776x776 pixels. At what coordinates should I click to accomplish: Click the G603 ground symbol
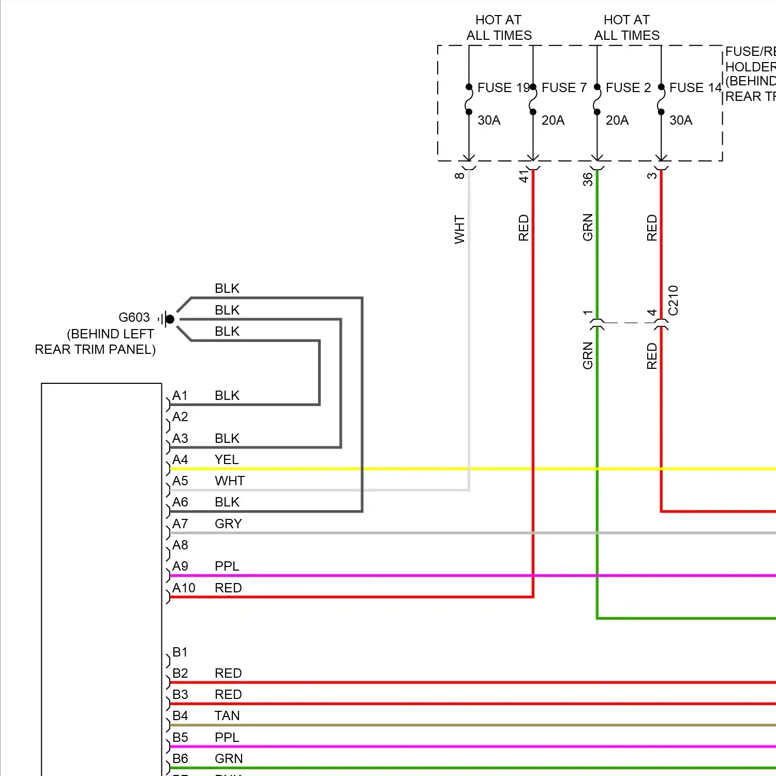coord(165,319)
